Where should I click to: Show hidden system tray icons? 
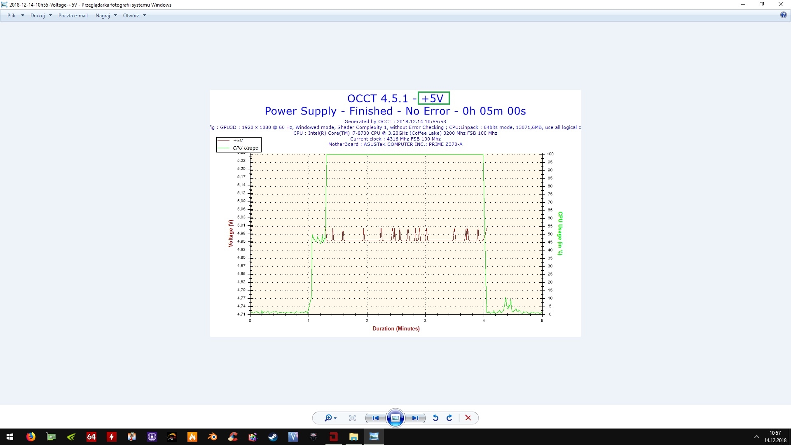pyautogui.click(x=756, y=437)
